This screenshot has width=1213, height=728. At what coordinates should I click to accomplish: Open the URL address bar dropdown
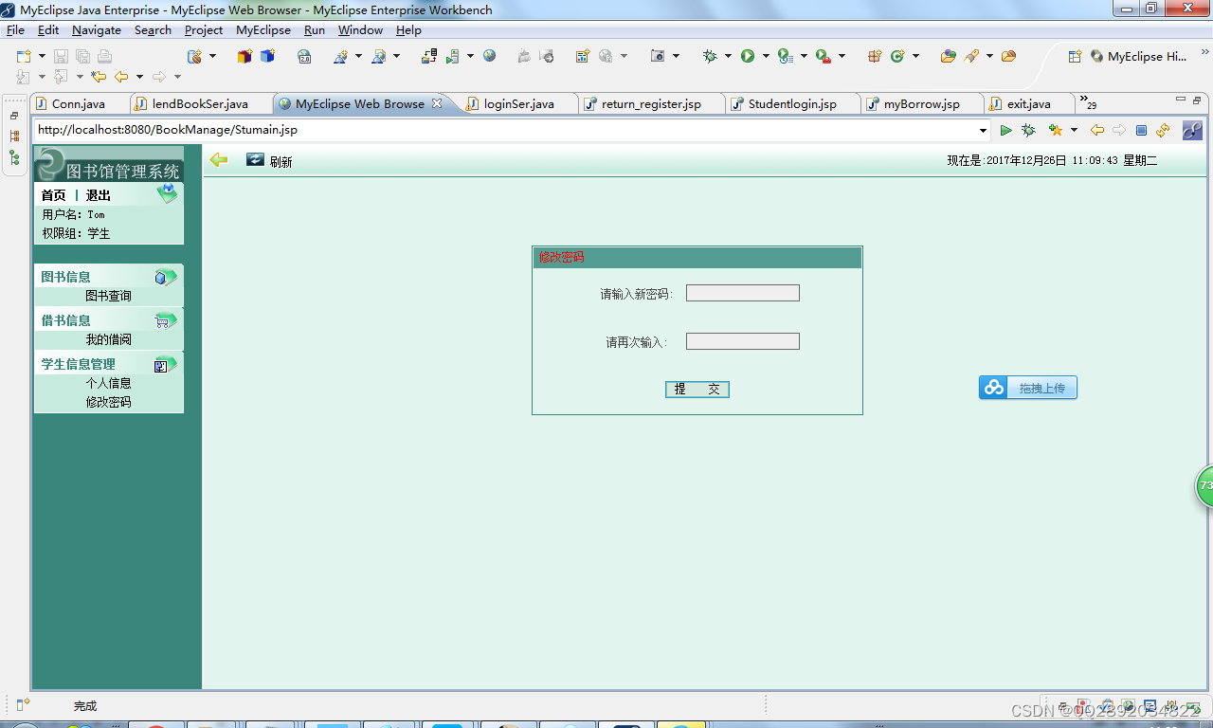coord(984,130)
